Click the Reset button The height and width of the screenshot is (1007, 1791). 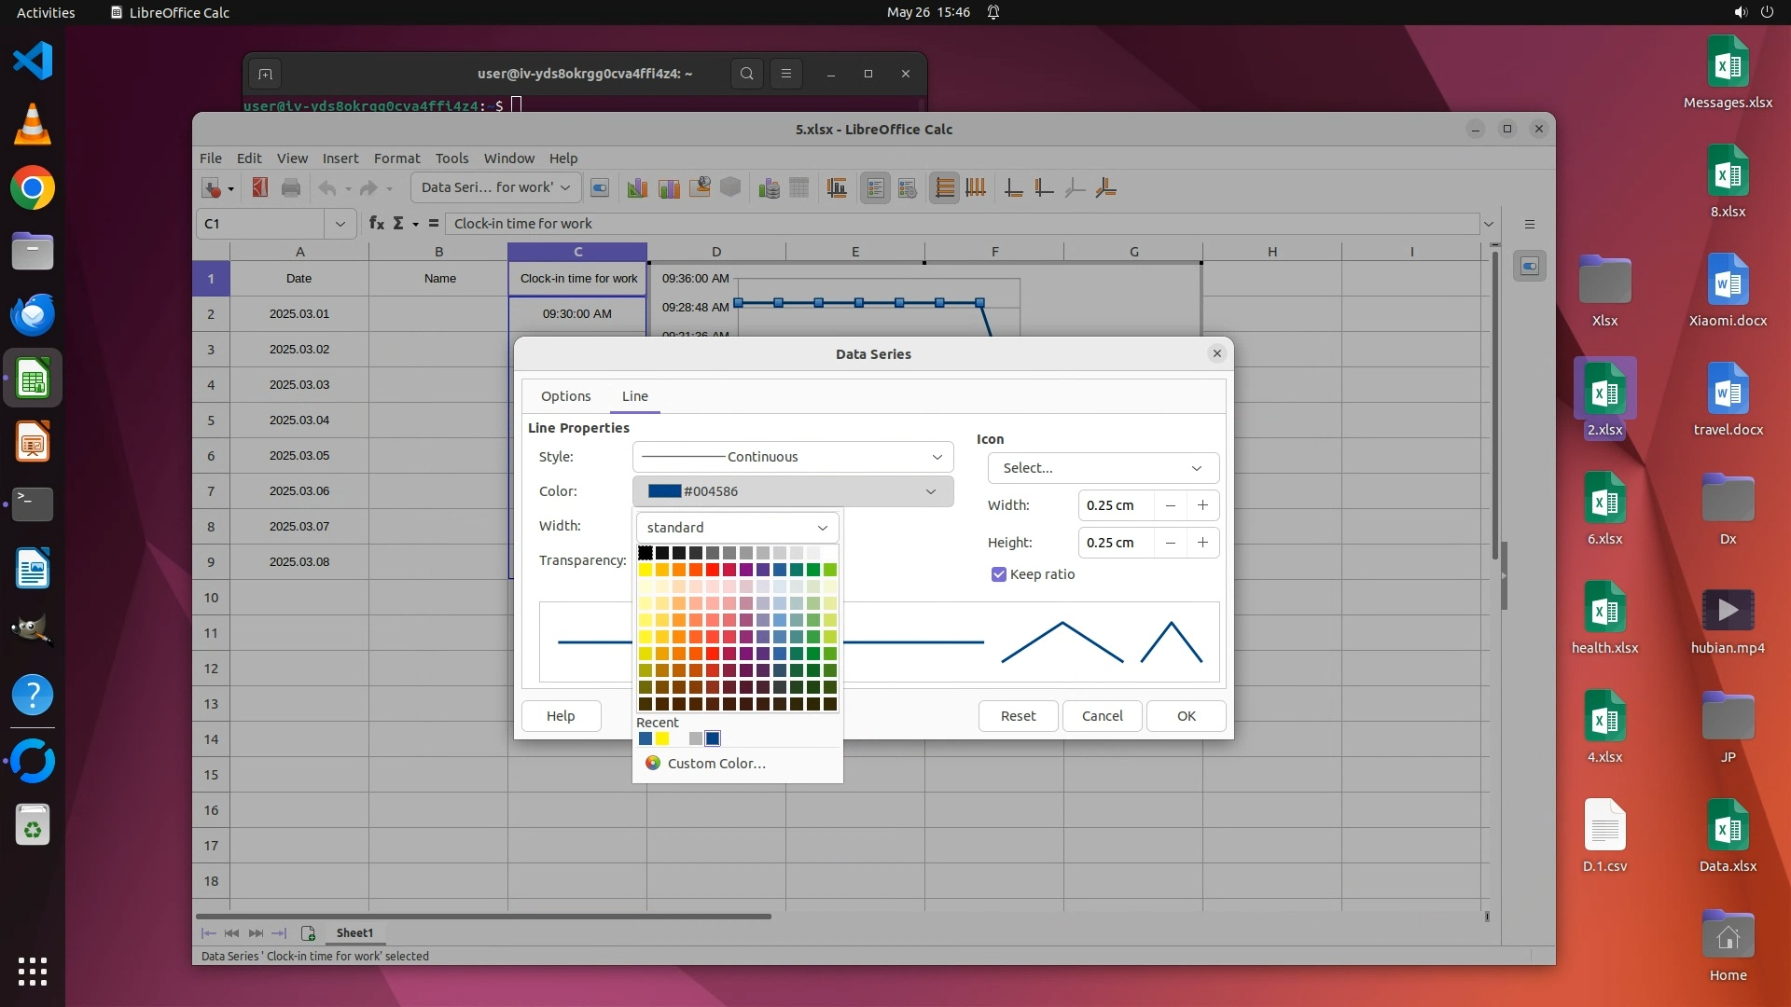1018,716
